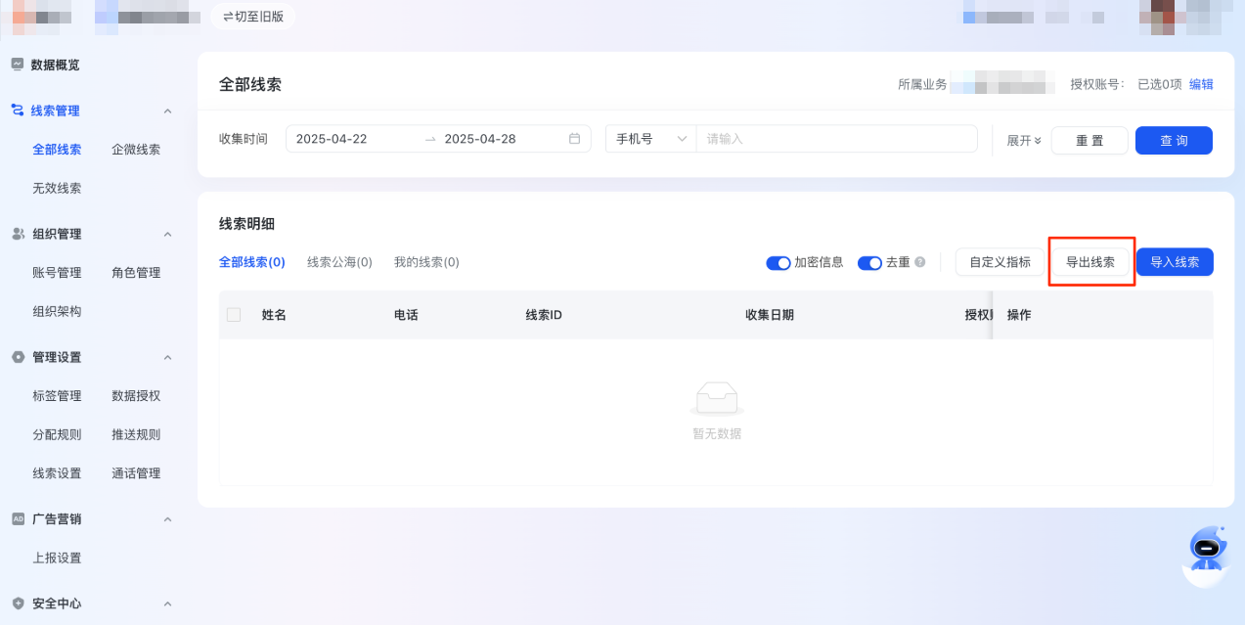Click the 导出线索 button
The image size is (1245, 625).
point(1090,261)
